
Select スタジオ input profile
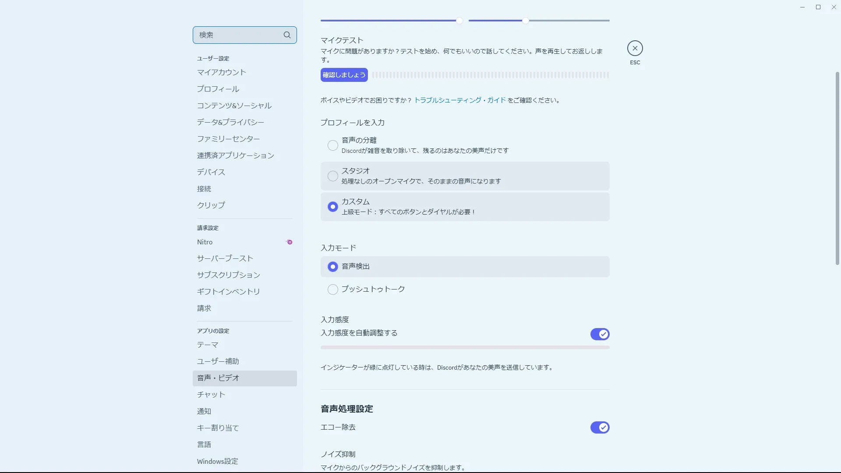coord(333,176)
